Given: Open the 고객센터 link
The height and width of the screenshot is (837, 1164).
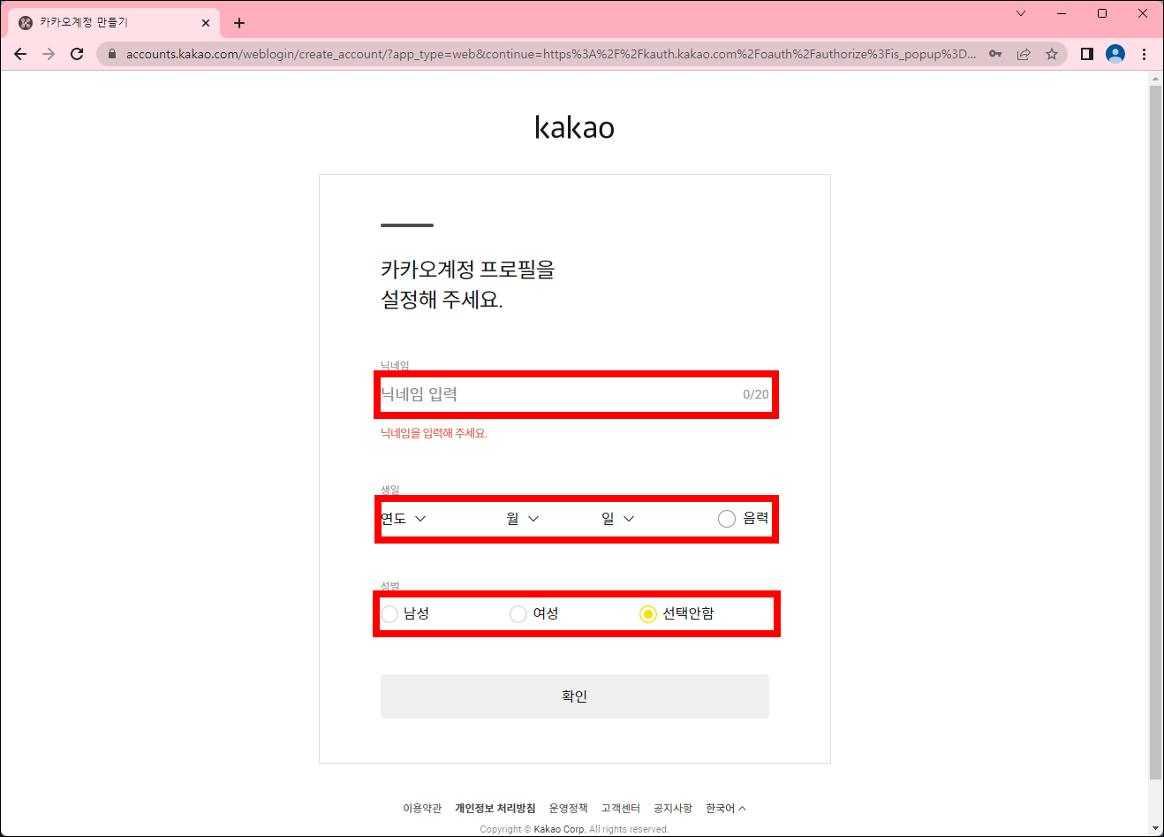Looking at the screenshot, I should point(621,808).
